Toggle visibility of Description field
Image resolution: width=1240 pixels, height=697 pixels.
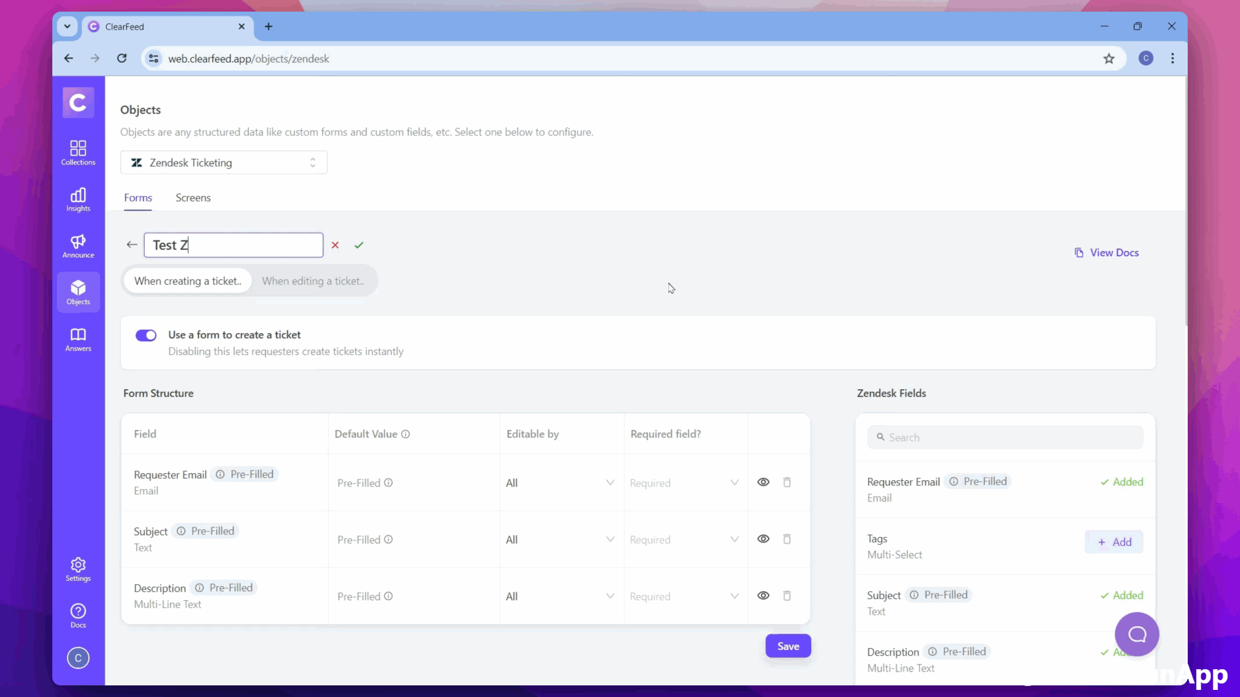coord(763,596)
